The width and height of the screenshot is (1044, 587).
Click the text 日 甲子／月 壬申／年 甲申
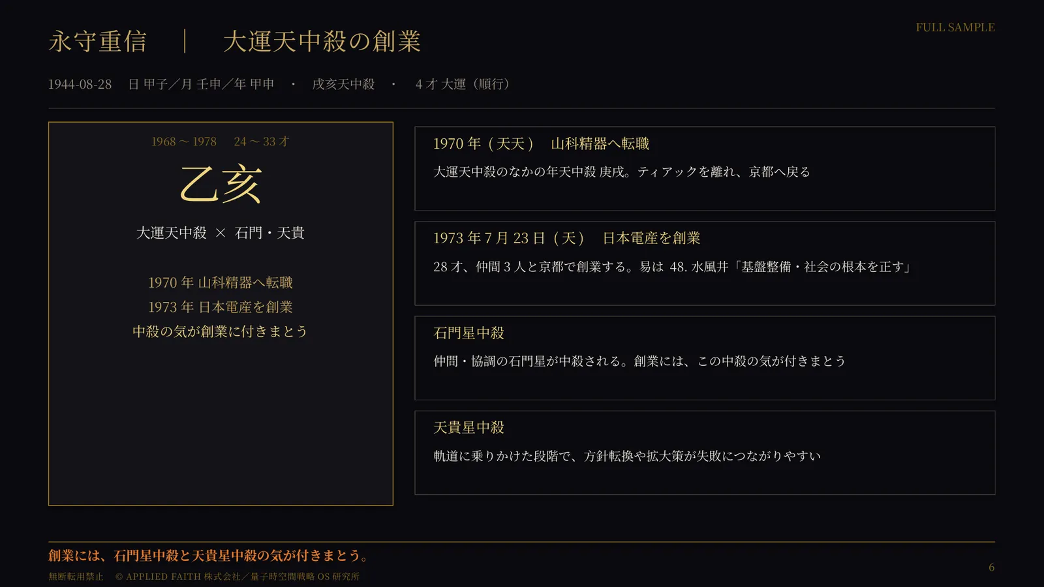coord(201,84)
